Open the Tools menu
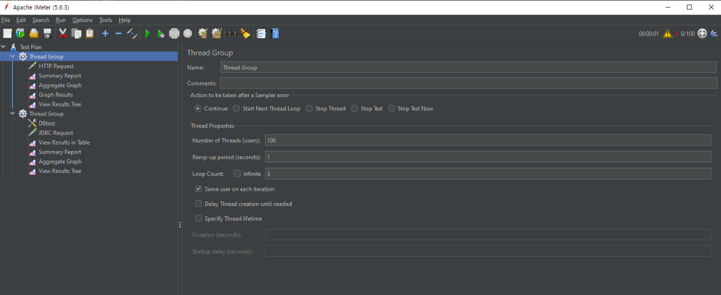Screen dimensions: 721x295 tap(106, 20)
